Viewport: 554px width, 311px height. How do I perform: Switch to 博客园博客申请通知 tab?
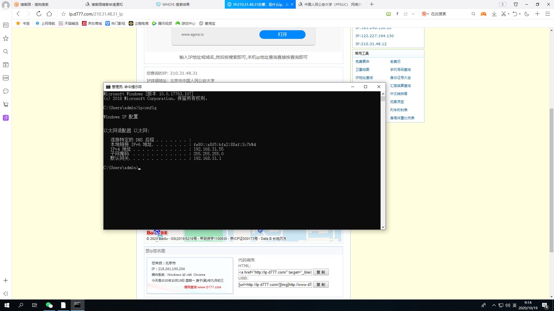click(x=107, y=4)
